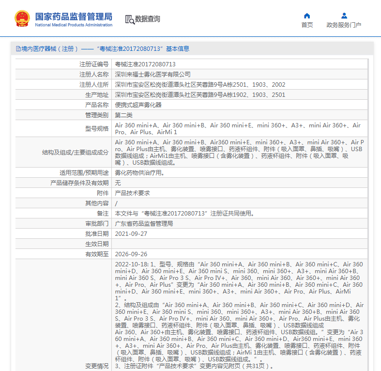Viewport: 381px width, 371px height.
Task: Click the 政务服务门户 person icon
Action: (x=344, y=15)
